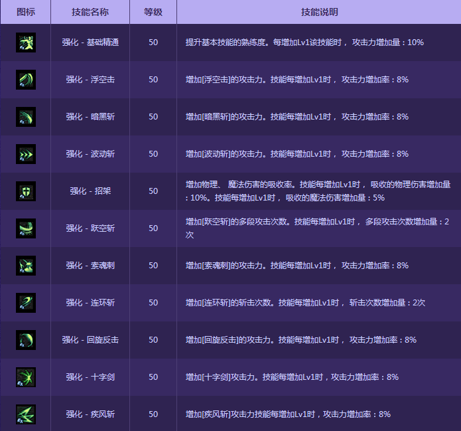
Task: Click the 强化 - 十字剑 skill icon
Action: 26,377
